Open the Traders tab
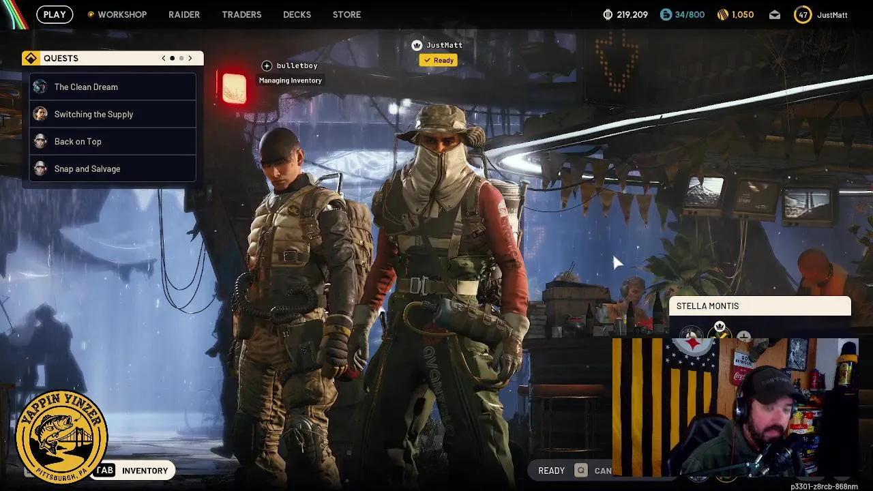Screen dimensions: 873x491 point(241,14)
